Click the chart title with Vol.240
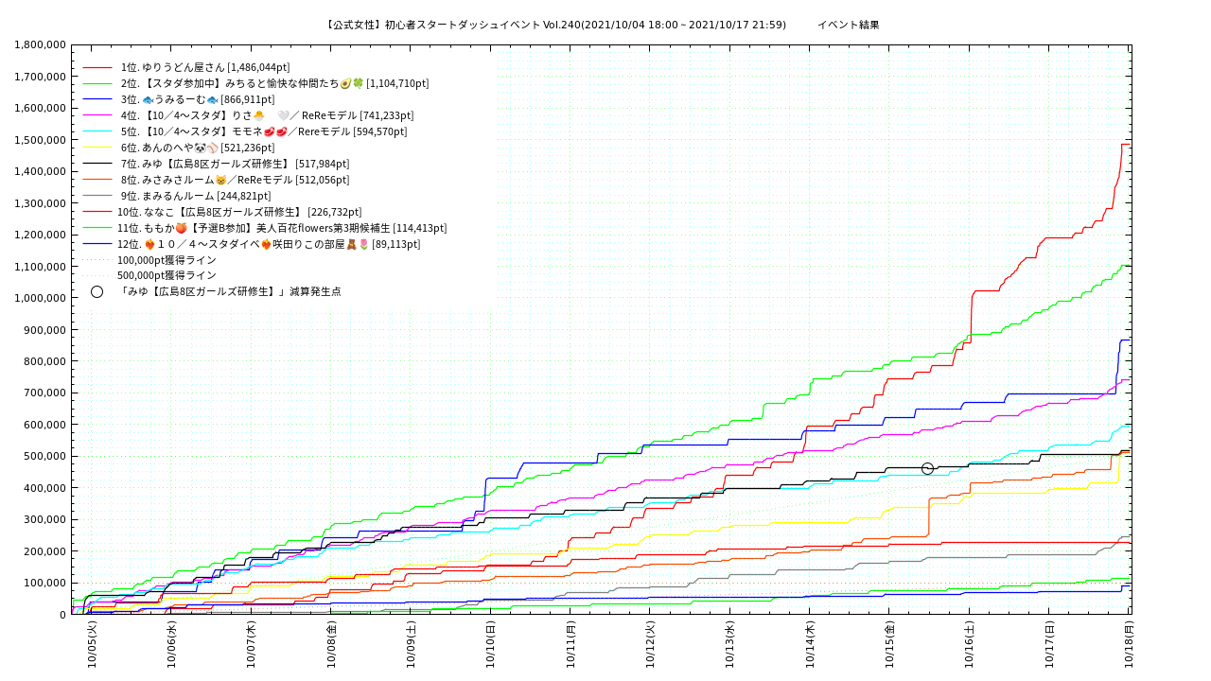1211x681 pixels. click(x=554, y=25)
